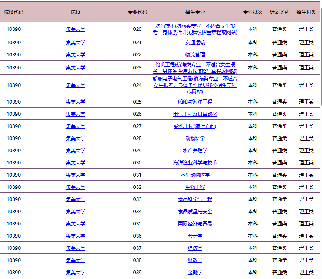Click 集美大学 link in row 032
The height and width of the screenshot is (279, 322).
point(75,187)
